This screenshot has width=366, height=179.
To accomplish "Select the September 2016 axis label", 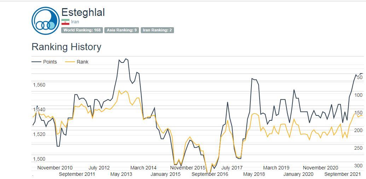I will pyautogui.click(x=210, y=174).
